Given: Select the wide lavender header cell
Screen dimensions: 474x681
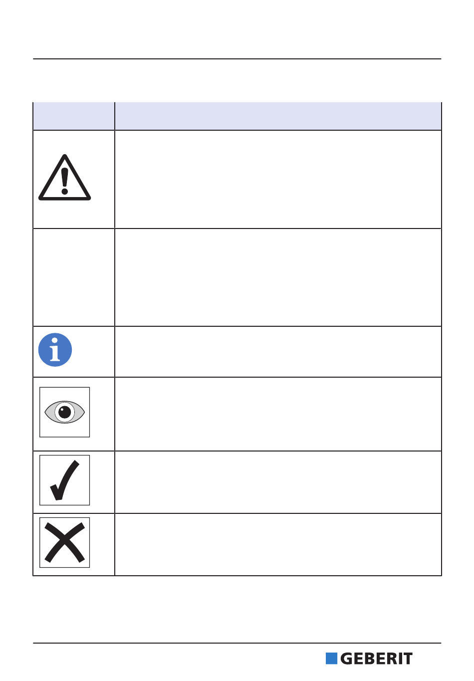Looking at the screenshot, I should coord(278,116).
